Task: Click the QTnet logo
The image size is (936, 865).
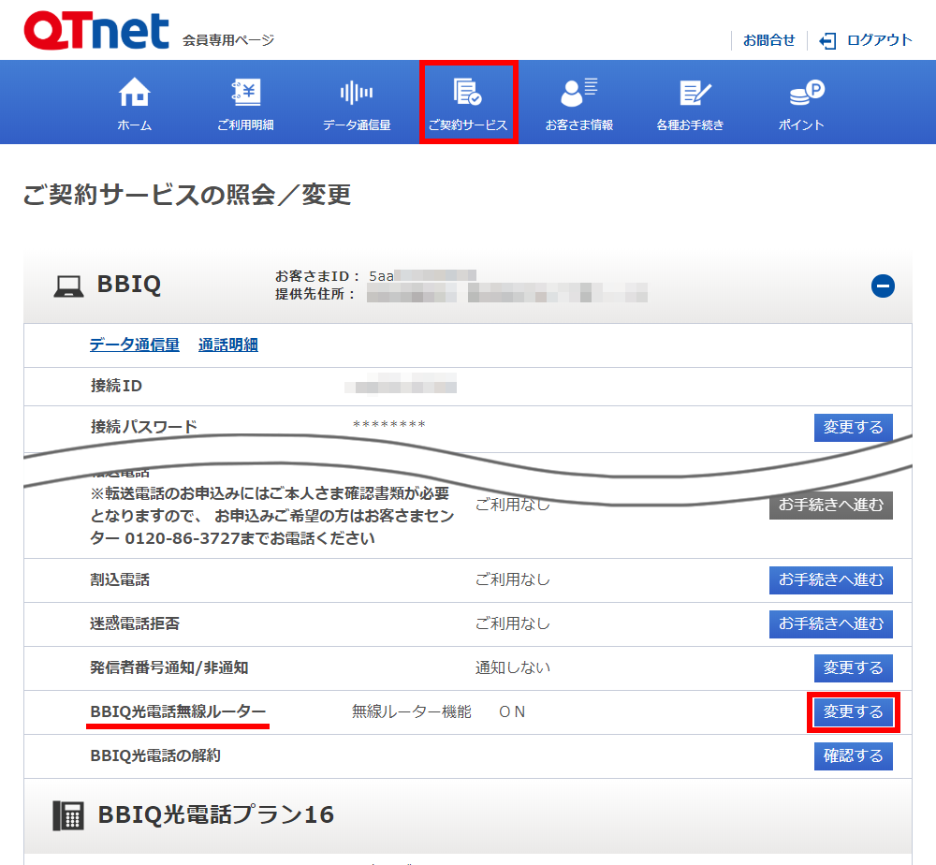Action: coord(96,31)
